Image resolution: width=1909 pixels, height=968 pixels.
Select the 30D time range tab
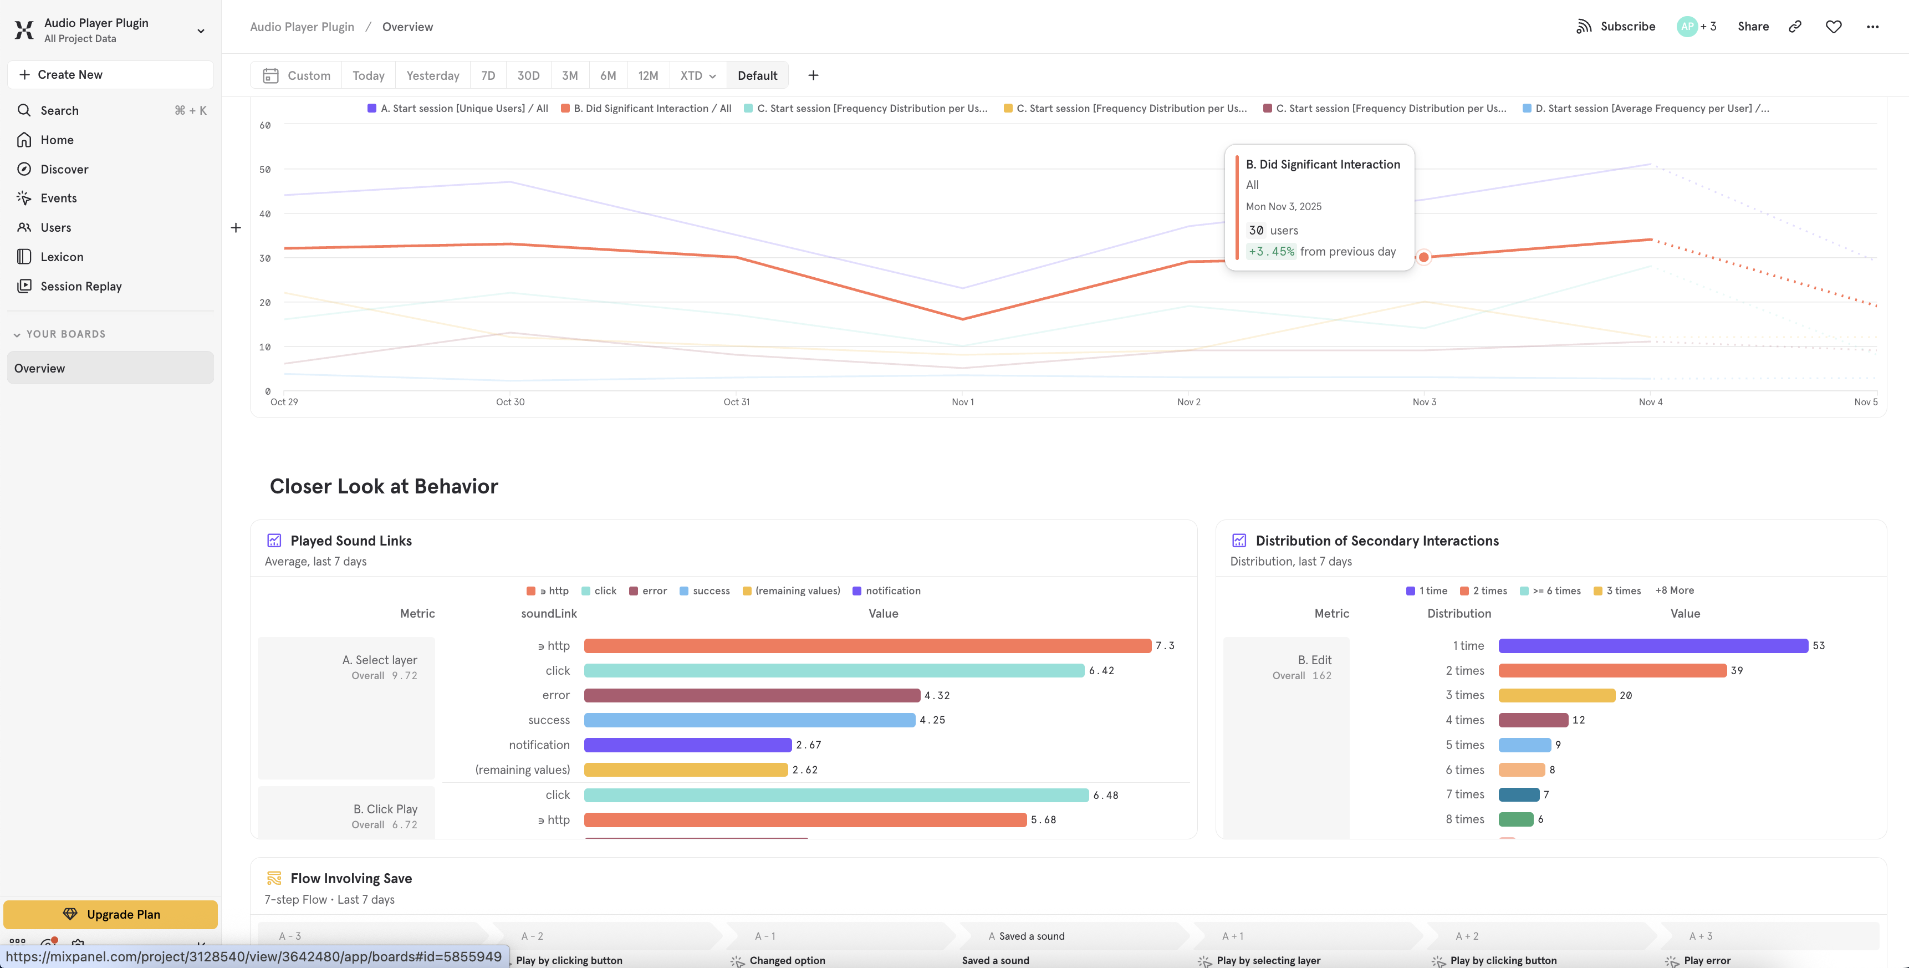click(528, 75)
